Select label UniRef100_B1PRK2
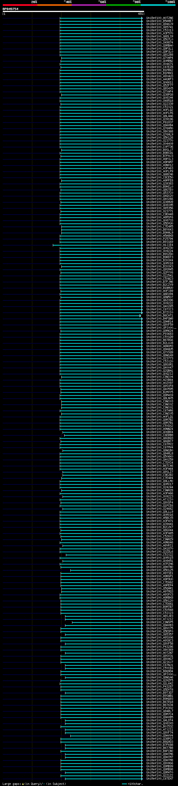This screenshot has width=178, height=786. point(159,70)
